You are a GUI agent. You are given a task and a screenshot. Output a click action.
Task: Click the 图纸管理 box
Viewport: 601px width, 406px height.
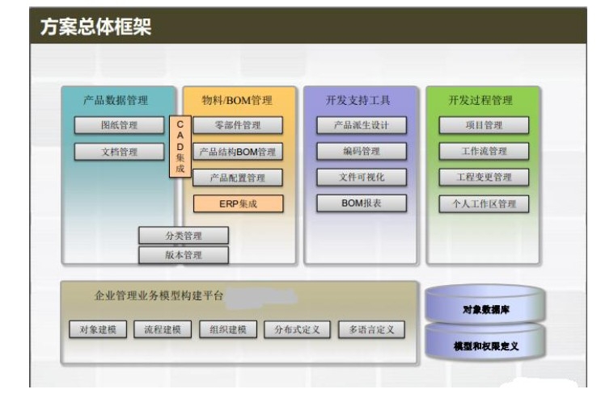(119, 125)
